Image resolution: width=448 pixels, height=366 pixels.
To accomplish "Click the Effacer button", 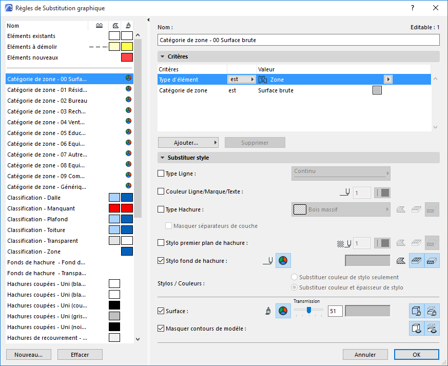I will [x=80, y=355].
